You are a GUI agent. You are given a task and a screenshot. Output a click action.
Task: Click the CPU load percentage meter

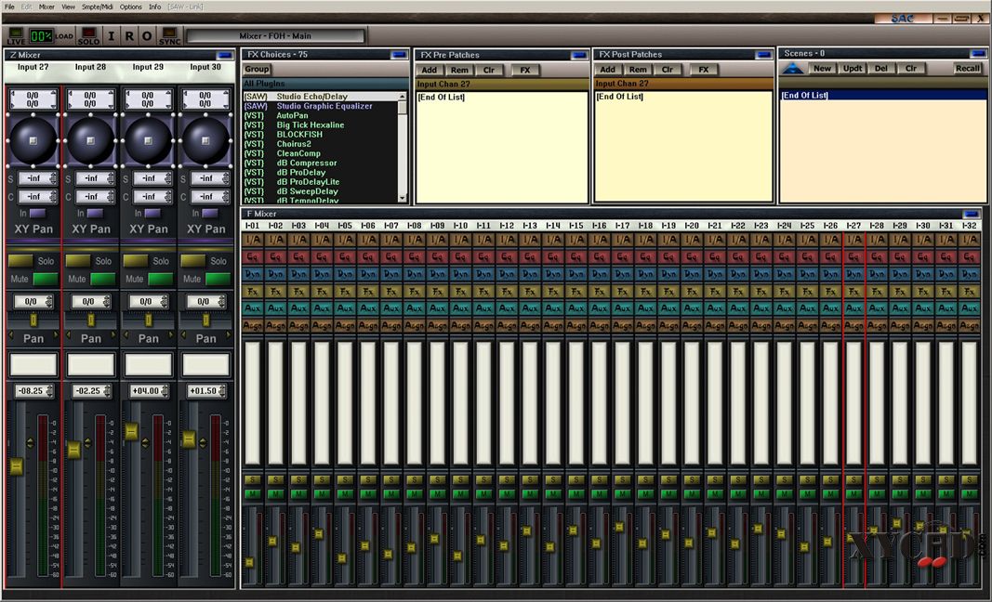41,35
